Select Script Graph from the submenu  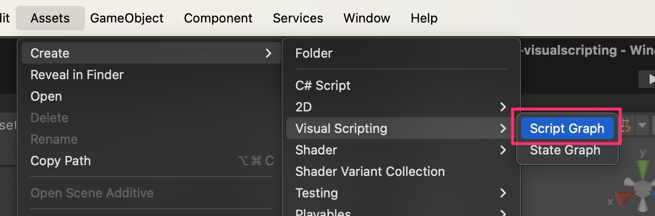tap(567, 129)
